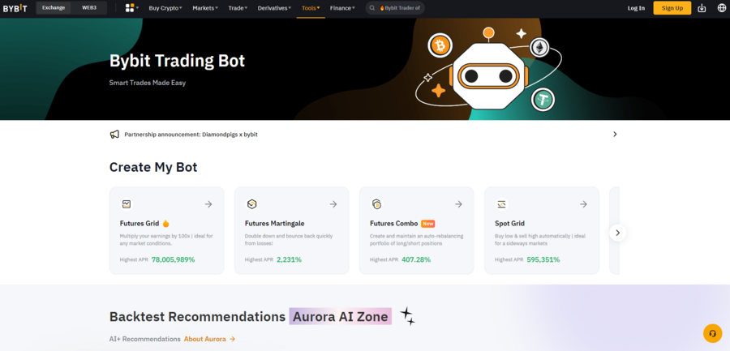The image size is (730, 351).
Task: Switch to WEB3 mode
Action: [x=89, y=7]
